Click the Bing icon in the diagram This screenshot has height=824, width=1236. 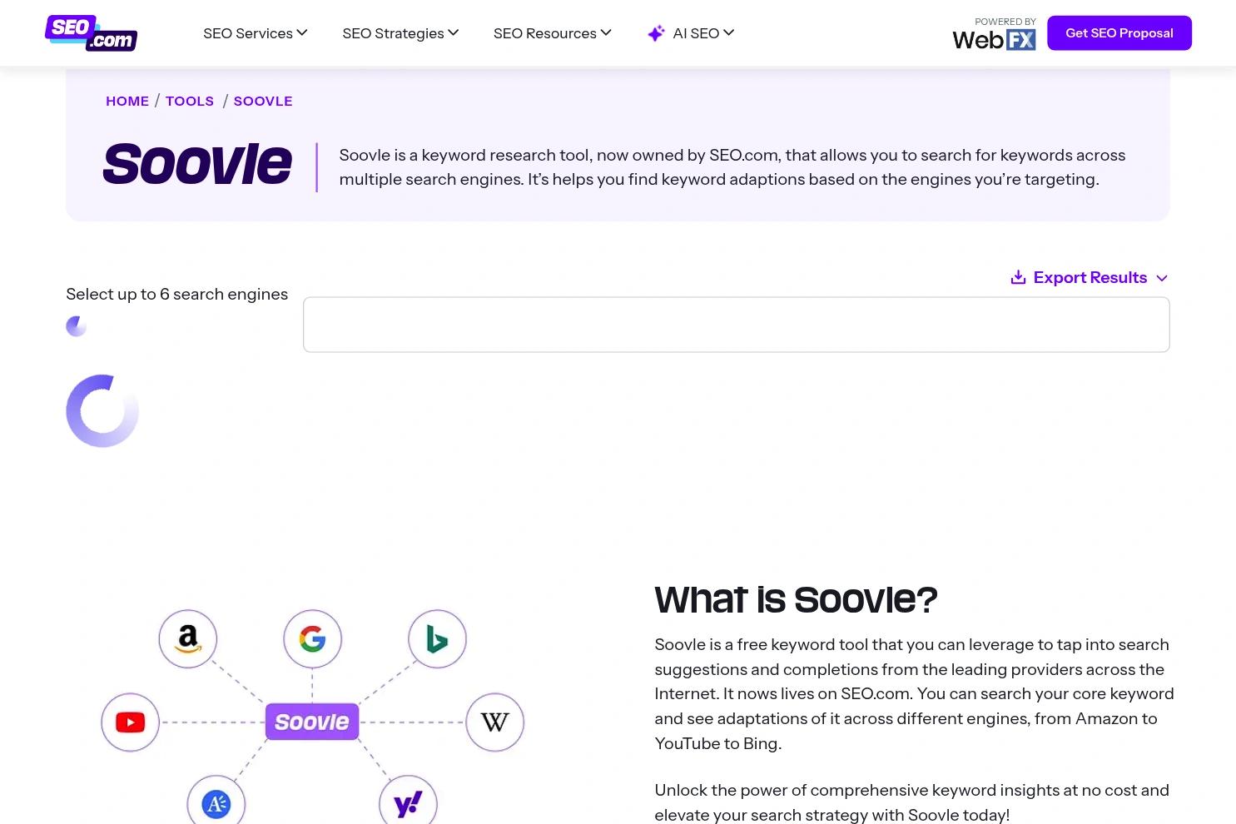coord(437,639)
